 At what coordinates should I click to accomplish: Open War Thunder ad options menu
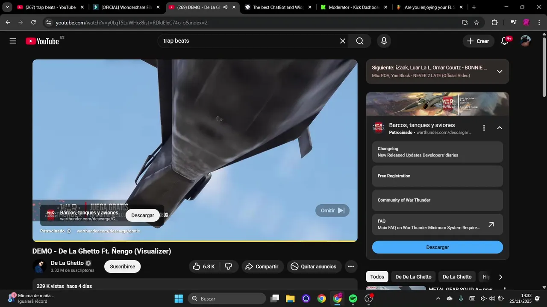[x=484, y=128]
